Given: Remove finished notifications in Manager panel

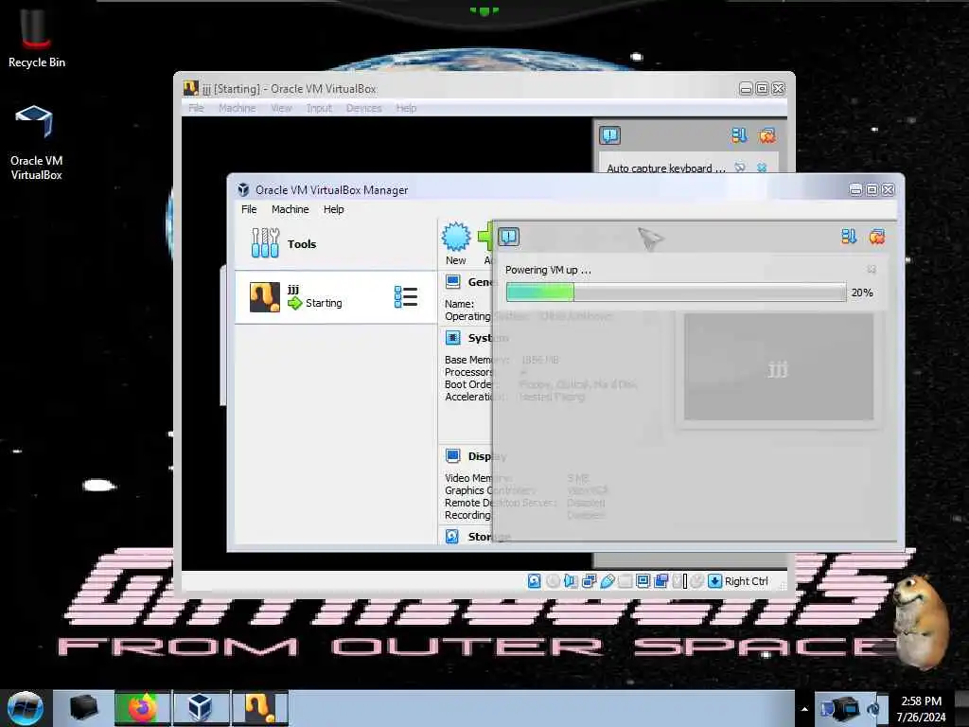Looking at the screenshot, I should (x=877, y=236).
